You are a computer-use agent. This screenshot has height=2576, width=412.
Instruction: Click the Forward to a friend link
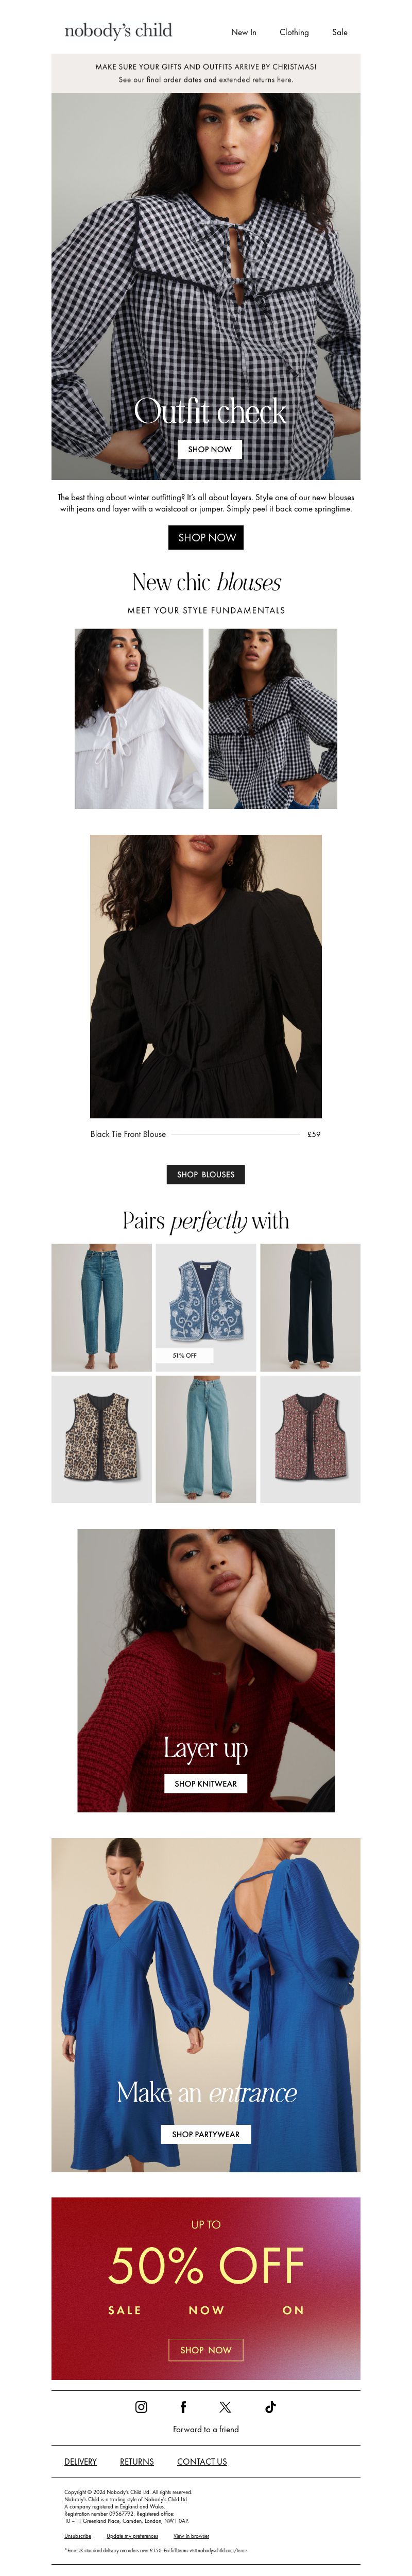(x=206, y=2429)
